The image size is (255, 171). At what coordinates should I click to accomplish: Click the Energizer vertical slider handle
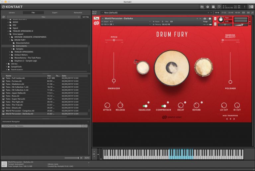pyautogui.click(x=114, y=81)
